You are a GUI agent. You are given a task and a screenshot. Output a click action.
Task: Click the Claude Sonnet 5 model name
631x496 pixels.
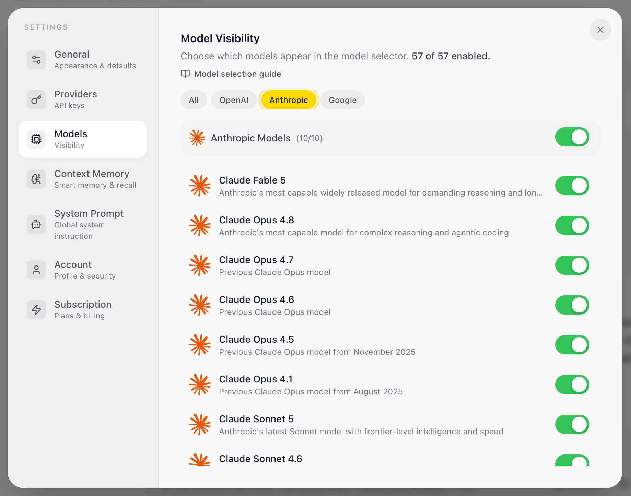point(256,419)
